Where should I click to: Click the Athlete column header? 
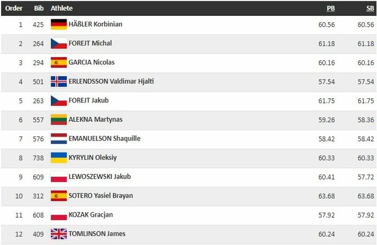(x=62, y=9)
